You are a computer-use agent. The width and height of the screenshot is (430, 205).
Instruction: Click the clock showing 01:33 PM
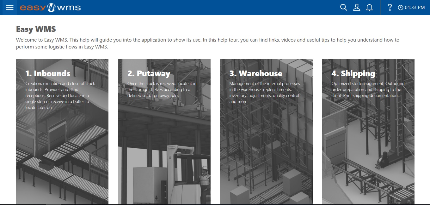click(411, 8)
